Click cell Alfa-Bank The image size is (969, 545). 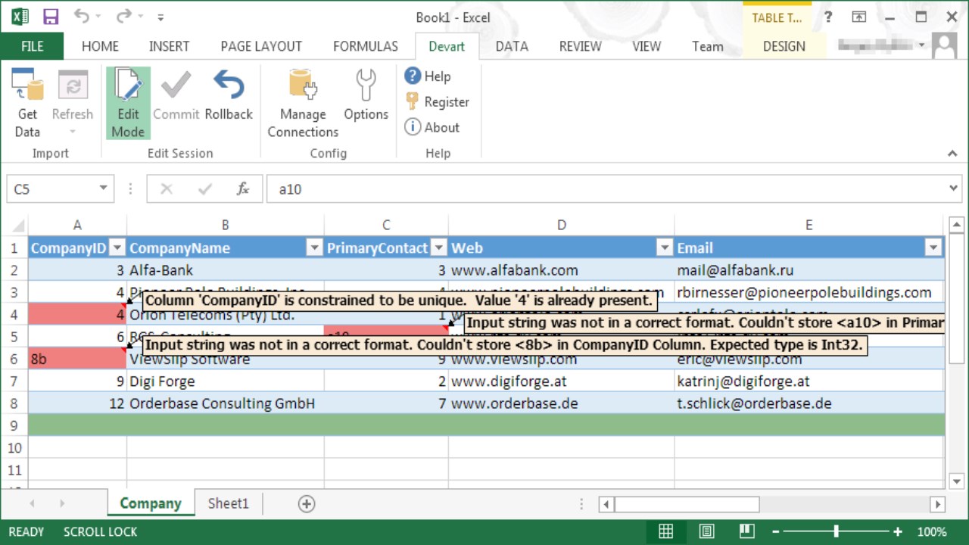point(226,270)
